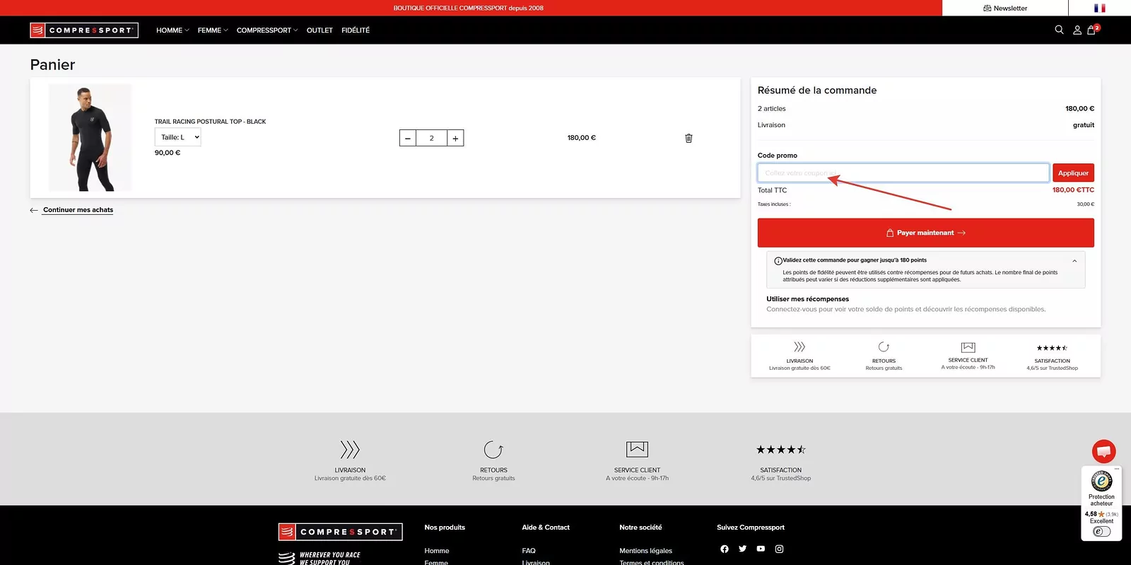The image size is (1131, 565).
Task: Open the TRAIL RACING POSTURAL TOP - BLACK title
Action: (x=211, y=122)
